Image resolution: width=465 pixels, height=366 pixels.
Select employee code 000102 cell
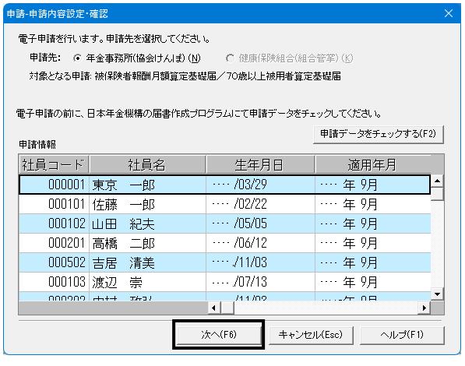click(x=54, y=223)
